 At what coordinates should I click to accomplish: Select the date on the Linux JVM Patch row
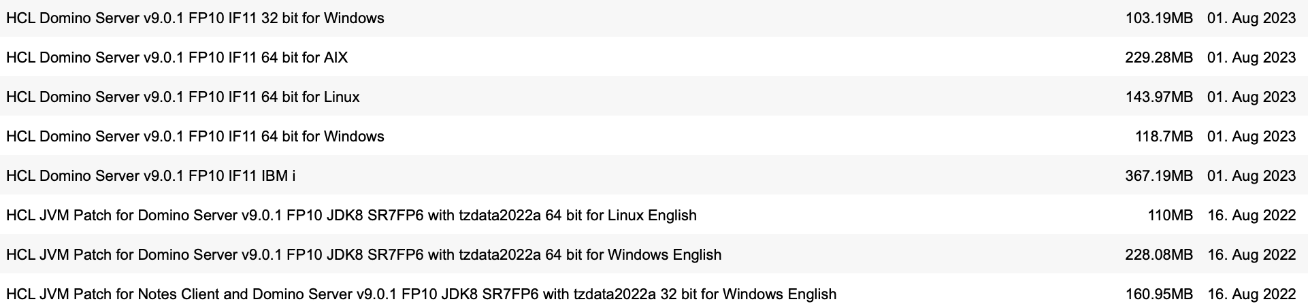click(x=1251, y=216)
